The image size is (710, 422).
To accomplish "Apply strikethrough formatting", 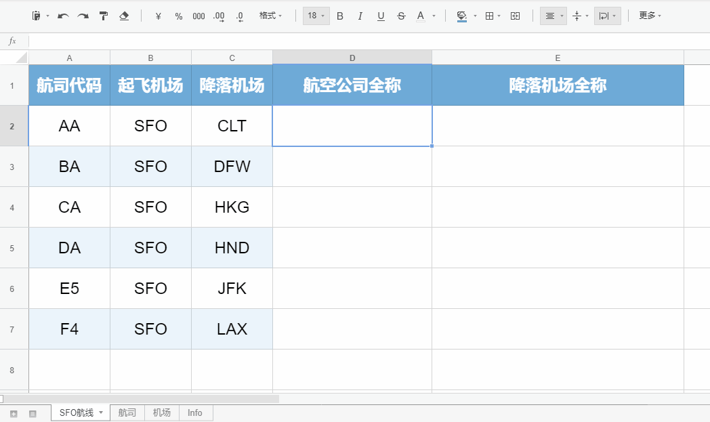I will point(400,15).
